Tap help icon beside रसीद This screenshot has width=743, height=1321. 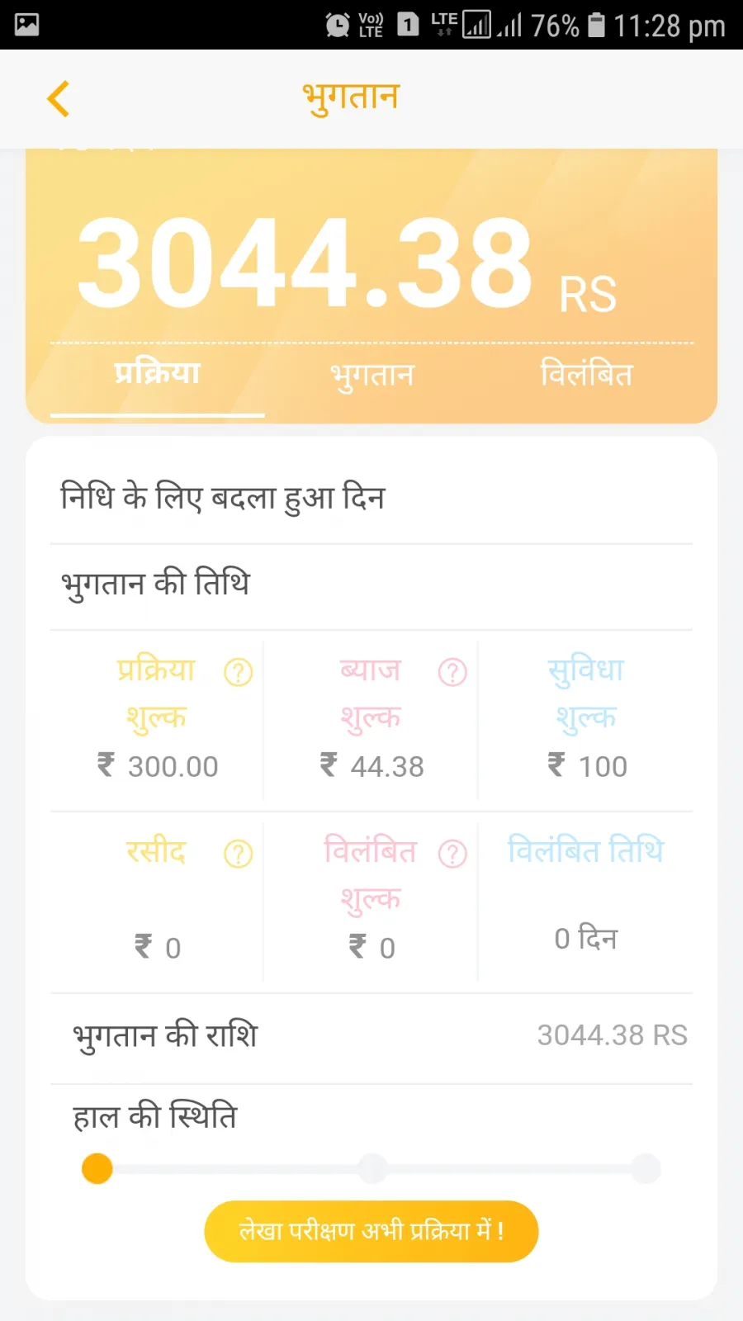click(x=239, y=854)
